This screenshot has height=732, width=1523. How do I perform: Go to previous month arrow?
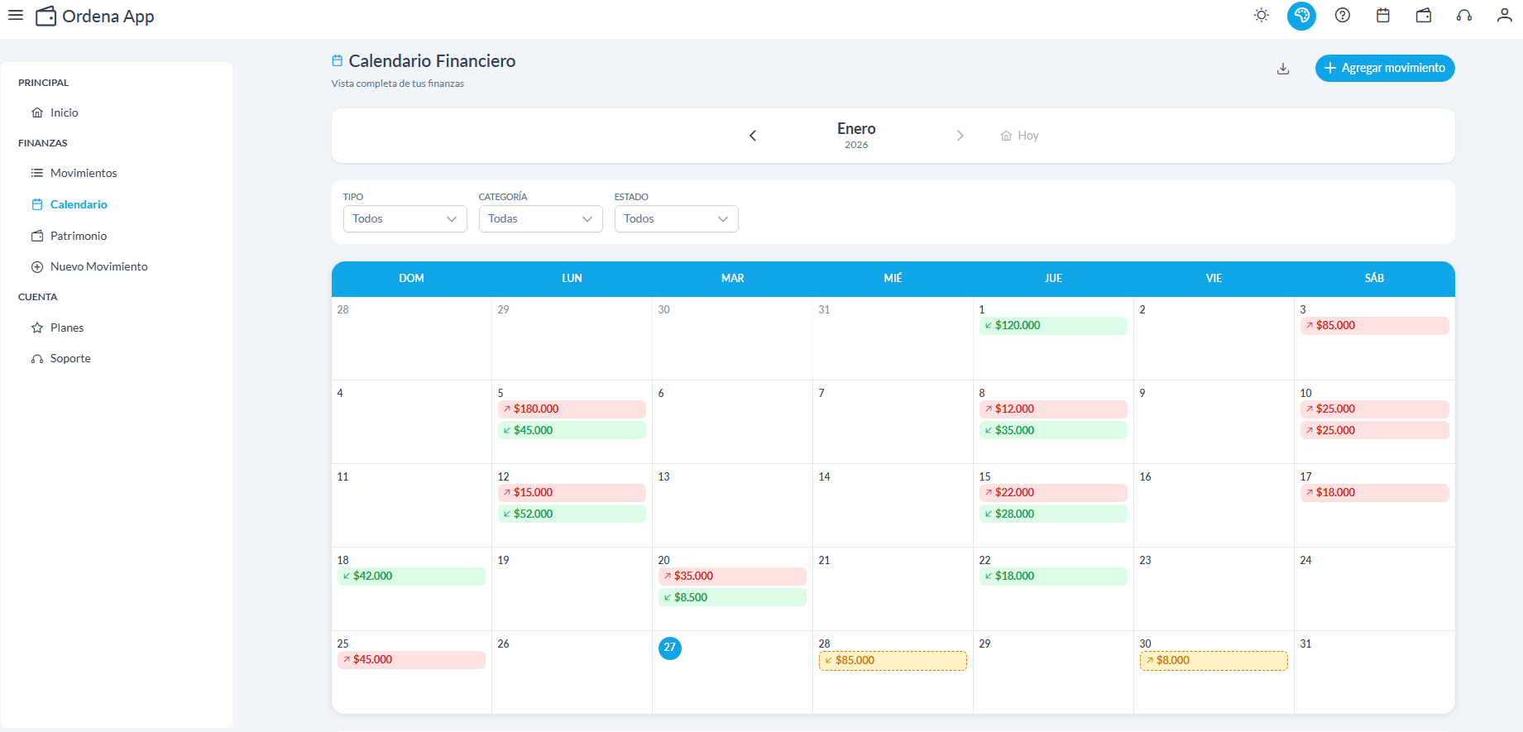click(753, 136)
